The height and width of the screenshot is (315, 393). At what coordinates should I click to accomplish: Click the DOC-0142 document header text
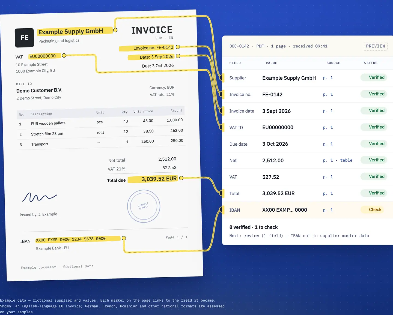coord(278,46)
